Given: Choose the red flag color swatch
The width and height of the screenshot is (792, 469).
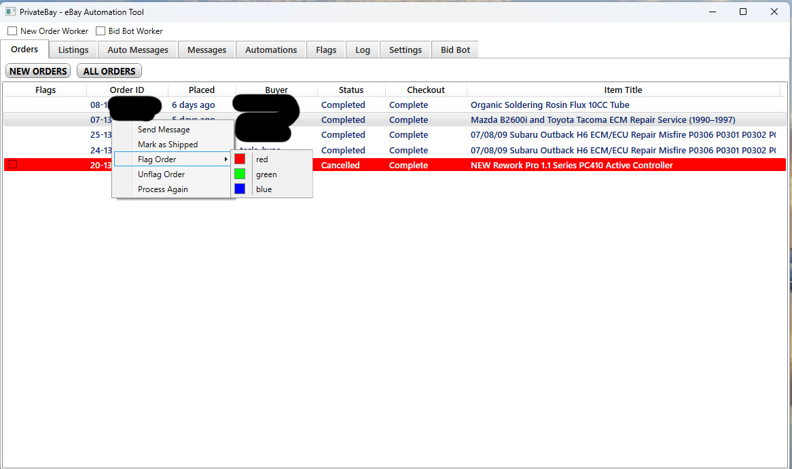Looking at the screenshot, I should point(240,160).
